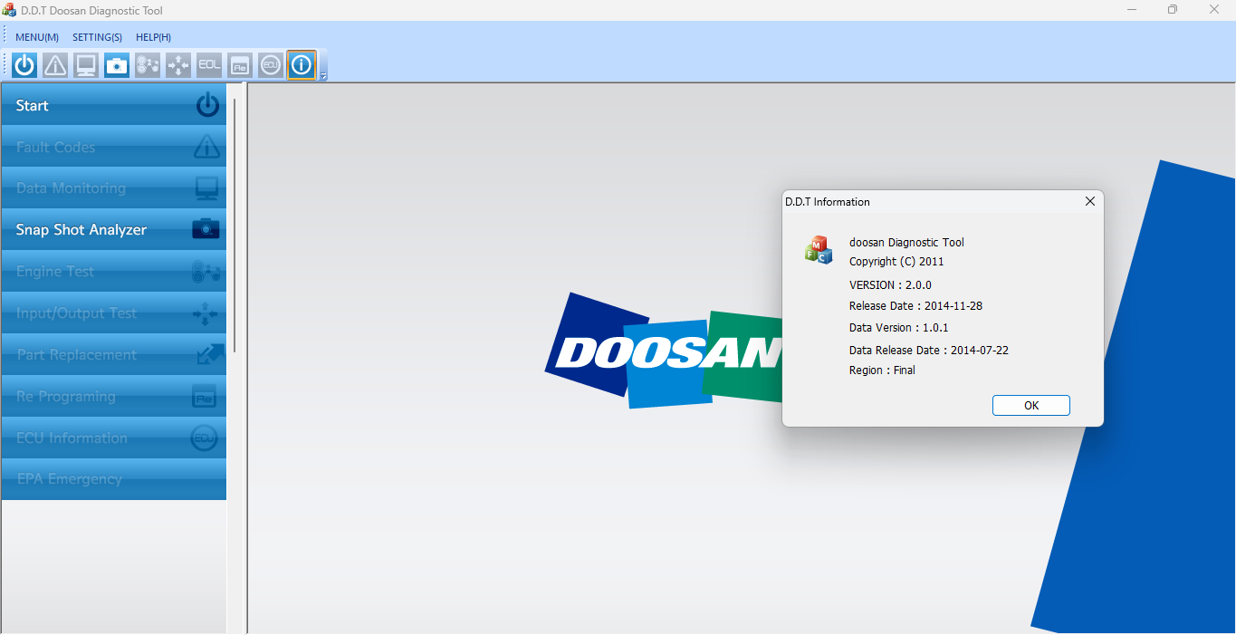Click the 'Data Release Date : 2014-07-22' text
The height and width of the screenshot is (635, 1236).
[929, 350]
